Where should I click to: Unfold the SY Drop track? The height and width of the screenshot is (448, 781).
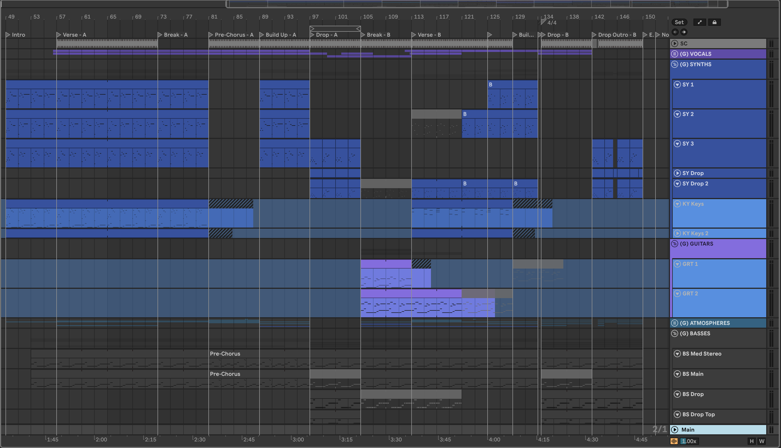tap(677, 173)
